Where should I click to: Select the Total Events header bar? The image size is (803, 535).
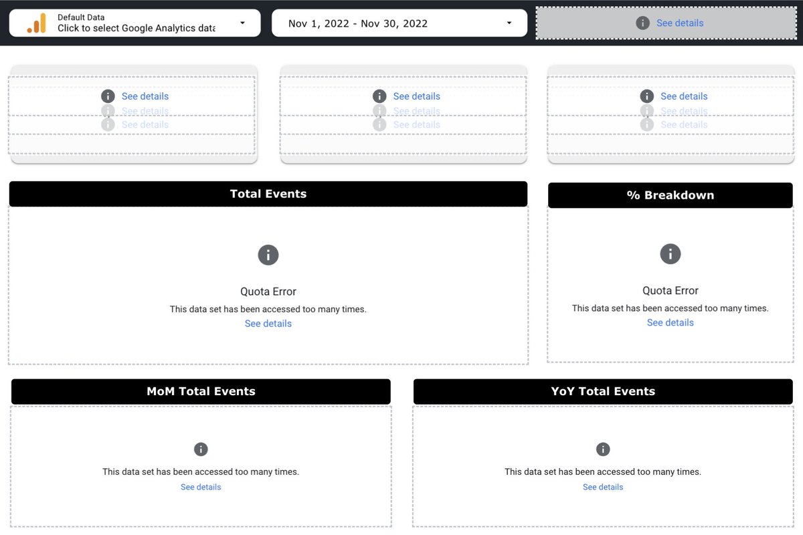[268, 194]
